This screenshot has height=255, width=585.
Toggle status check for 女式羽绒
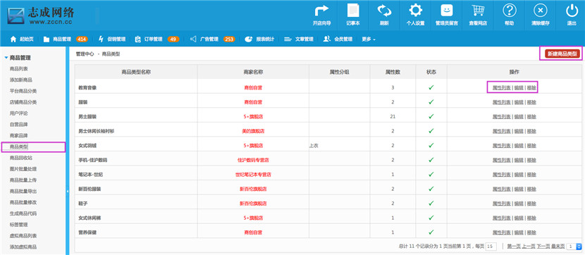431,145
